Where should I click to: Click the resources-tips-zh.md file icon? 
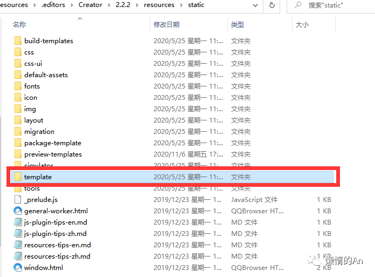(18, 256)
